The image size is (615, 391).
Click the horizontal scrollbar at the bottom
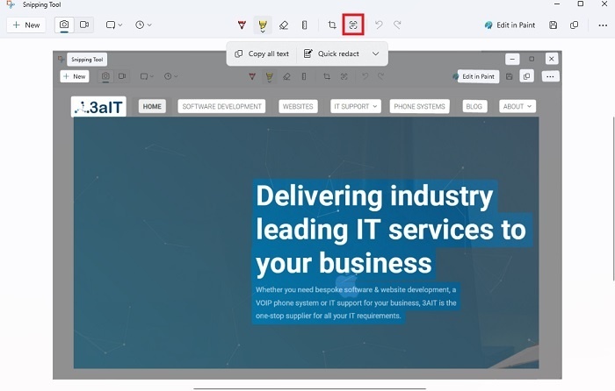click(x=309, y=389)
